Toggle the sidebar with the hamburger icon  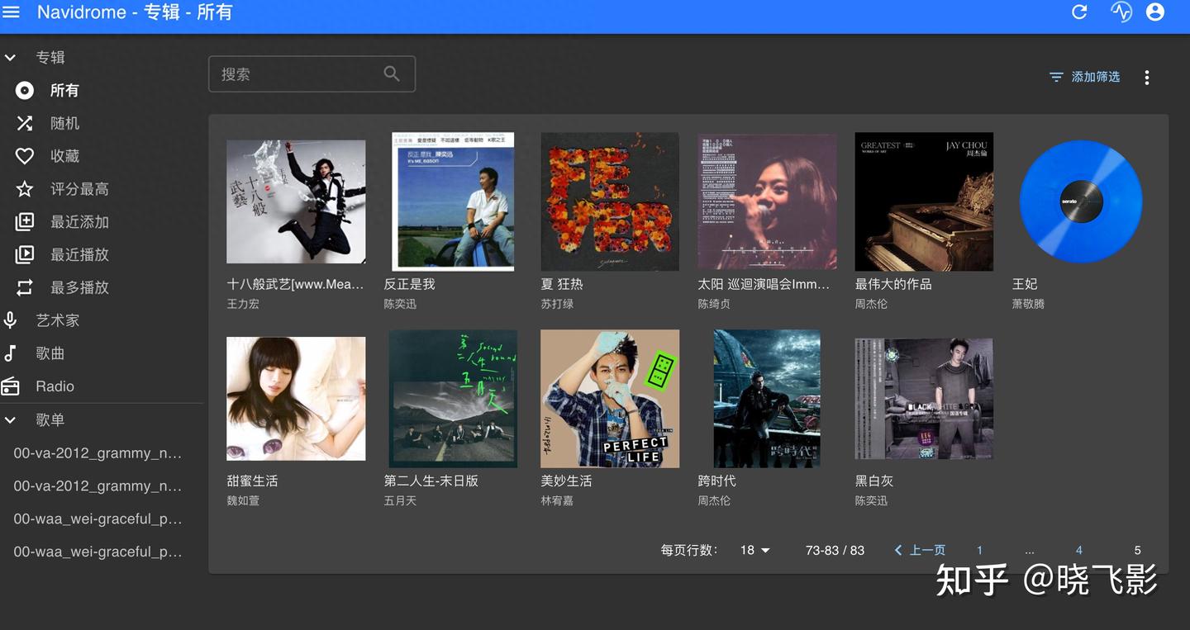pos(11,12)
